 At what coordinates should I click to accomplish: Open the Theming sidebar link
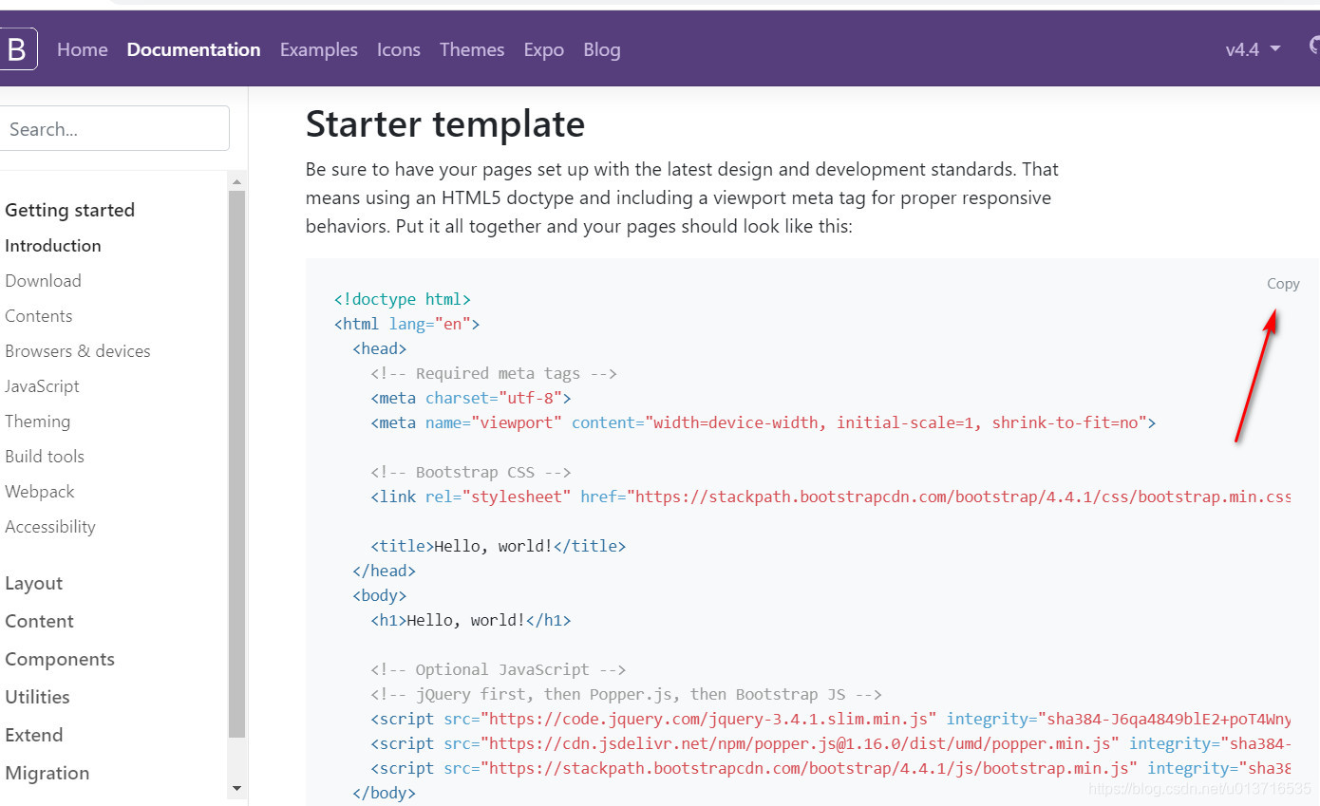(37, 422)
